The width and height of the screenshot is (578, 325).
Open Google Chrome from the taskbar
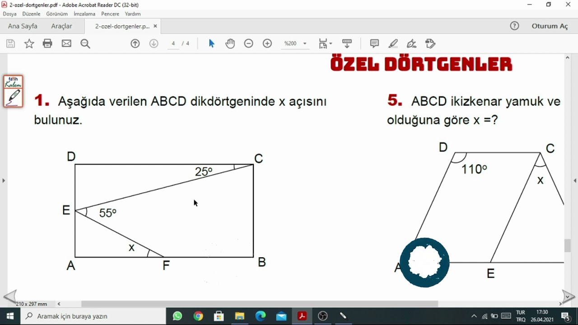198,316
